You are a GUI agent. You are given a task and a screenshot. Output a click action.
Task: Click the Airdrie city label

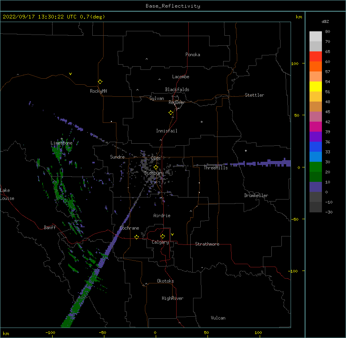[162, 216]
